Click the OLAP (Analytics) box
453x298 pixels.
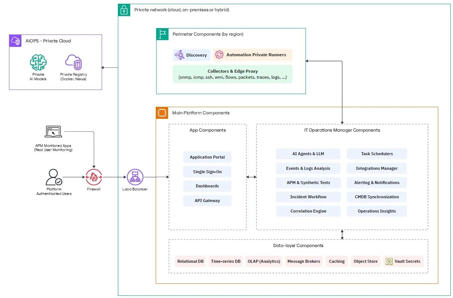(264, 261)
